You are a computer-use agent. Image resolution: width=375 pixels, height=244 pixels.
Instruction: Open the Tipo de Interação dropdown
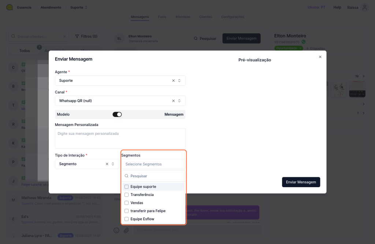[113, 164]
